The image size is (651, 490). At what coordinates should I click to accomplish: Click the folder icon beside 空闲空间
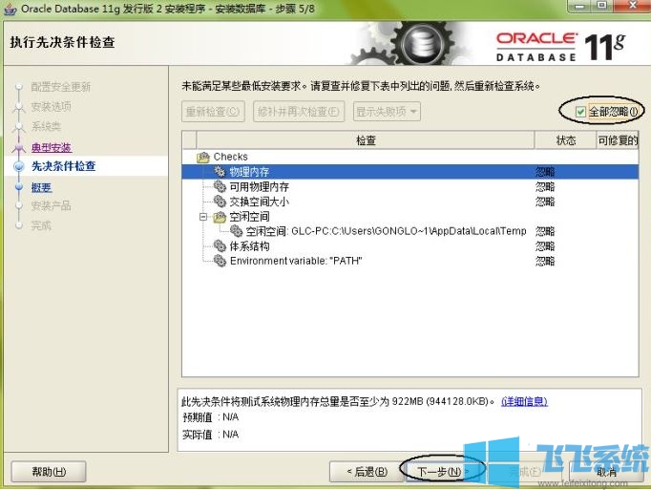click(220, 217)
